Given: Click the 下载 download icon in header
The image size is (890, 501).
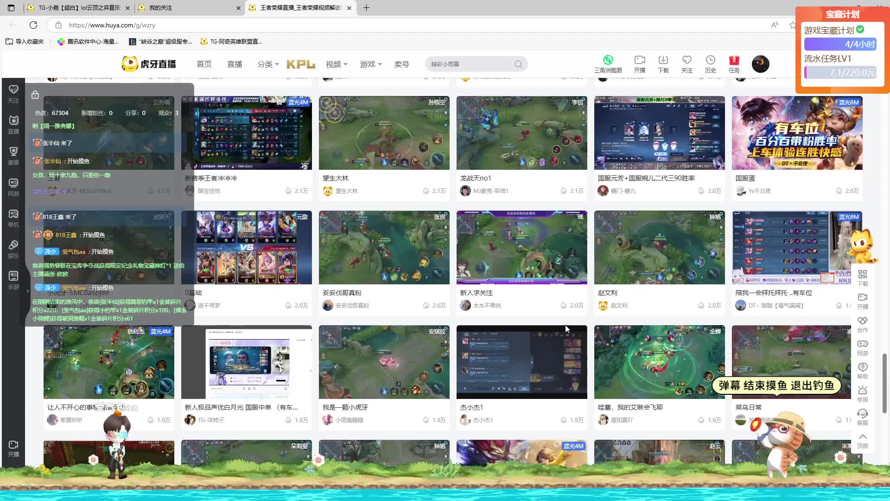Looking at the screenshot, I should [663, 61].
